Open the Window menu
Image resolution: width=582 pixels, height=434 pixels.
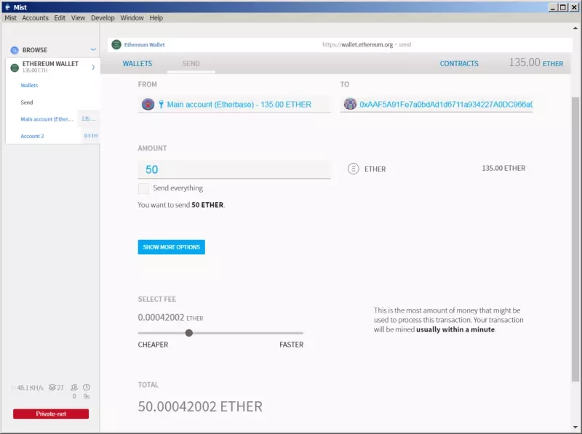pyautogui.click(x=132, y=17)
